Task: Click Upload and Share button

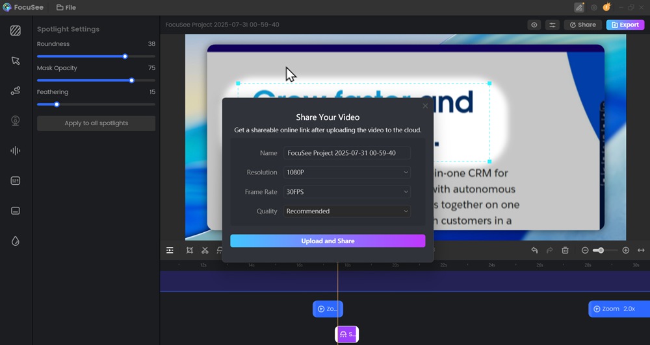Action: click(x=328, y=241)
